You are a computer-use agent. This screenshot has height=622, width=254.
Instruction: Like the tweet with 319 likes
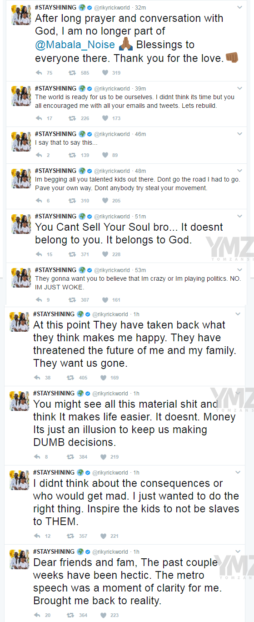click(x=105, y=73)
